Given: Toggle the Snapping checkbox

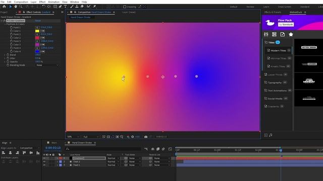Looking at the screenshot, I should click(125, 7).
